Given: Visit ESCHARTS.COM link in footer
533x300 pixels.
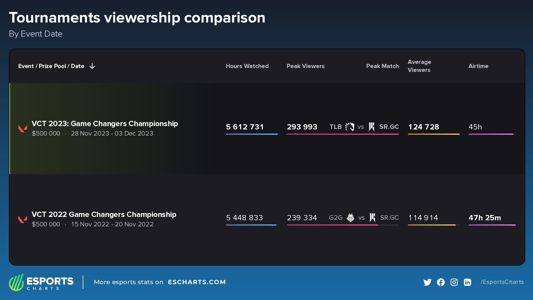Looking at the screenshot, I should click(197, 282).
